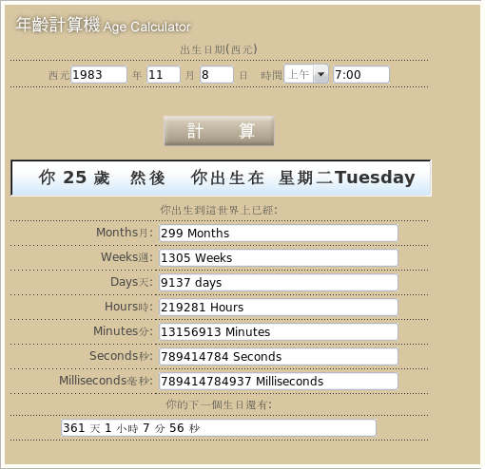
Task: Click the 789414784937 Milliseconds result field
Action: [x=279, y=382]
